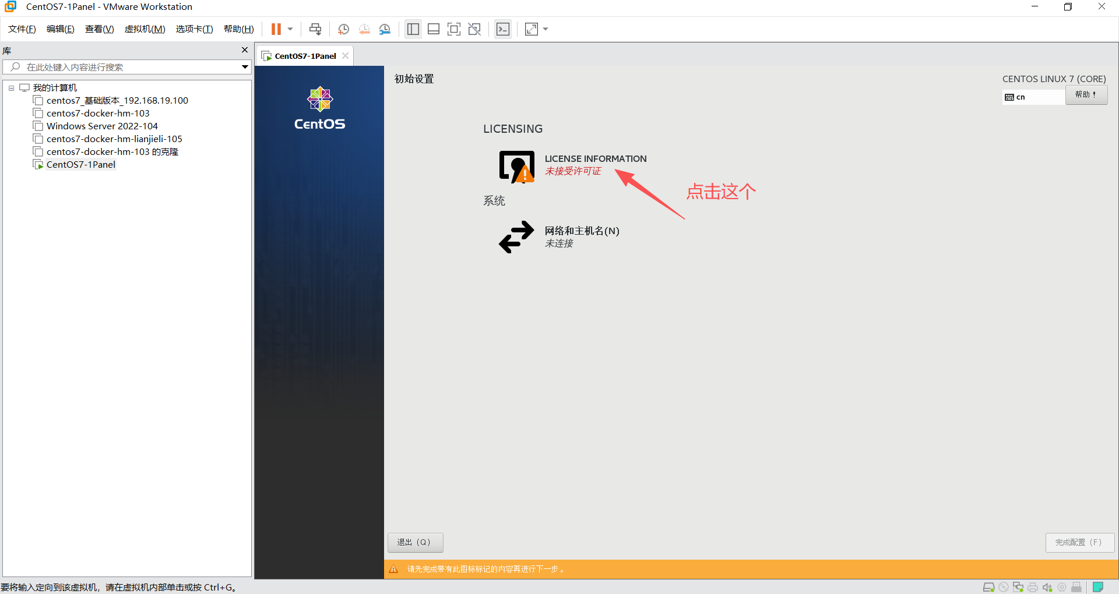
Task: Focus the library search field
Action: point(122,67)
